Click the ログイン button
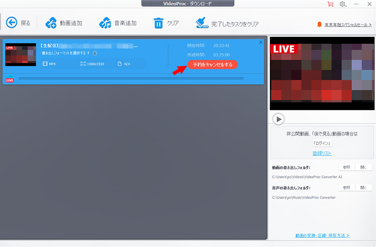This screenshot has height=247, width=376. pyautogui.click(x=322, y=143)
